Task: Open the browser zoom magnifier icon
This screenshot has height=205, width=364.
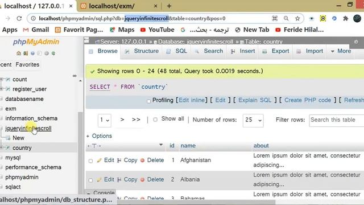Action: click(286, 18)
